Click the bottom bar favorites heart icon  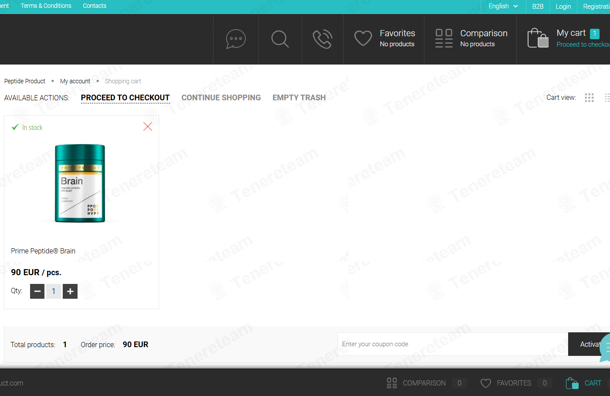point(485,383)
